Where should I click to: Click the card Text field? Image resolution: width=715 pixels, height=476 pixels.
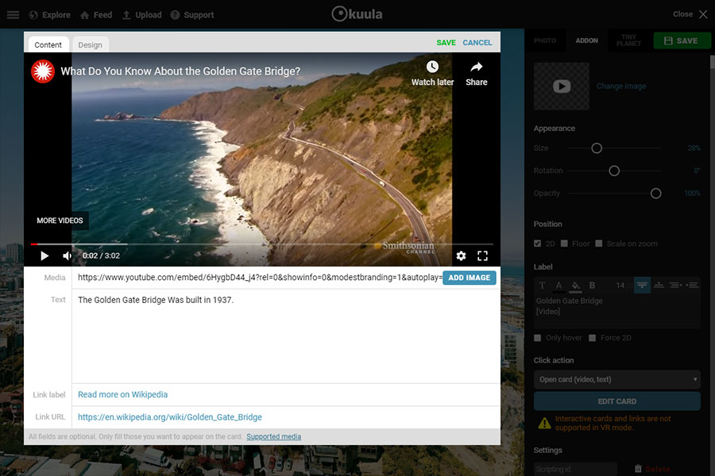click(286, 336)
